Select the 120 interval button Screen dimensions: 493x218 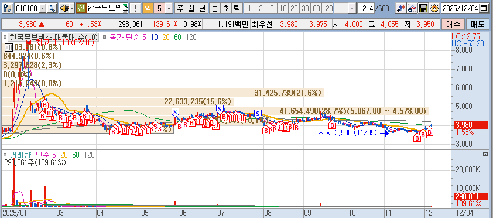click(x=327, y=8)
